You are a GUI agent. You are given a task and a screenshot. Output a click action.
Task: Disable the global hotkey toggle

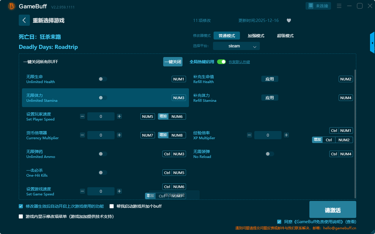pyautogui.click(x=221, y=62)
